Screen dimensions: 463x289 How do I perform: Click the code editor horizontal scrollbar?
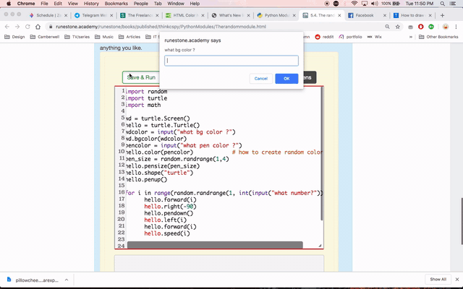[x=215, y=245]
